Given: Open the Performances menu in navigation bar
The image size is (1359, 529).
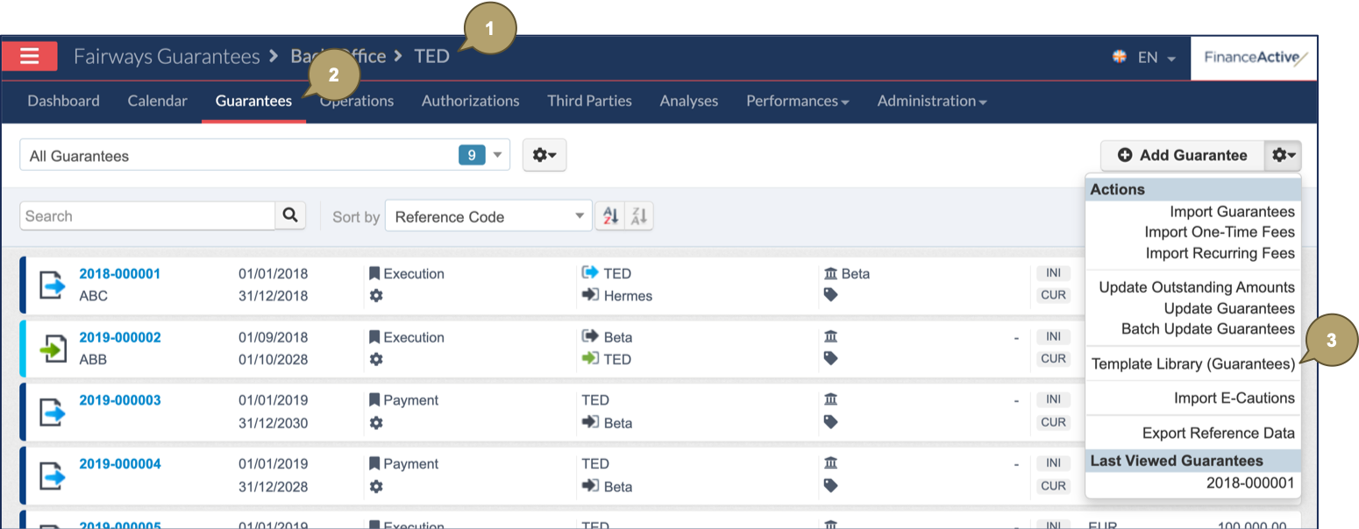Looking at the screenshot, I should tap(797, 101).
